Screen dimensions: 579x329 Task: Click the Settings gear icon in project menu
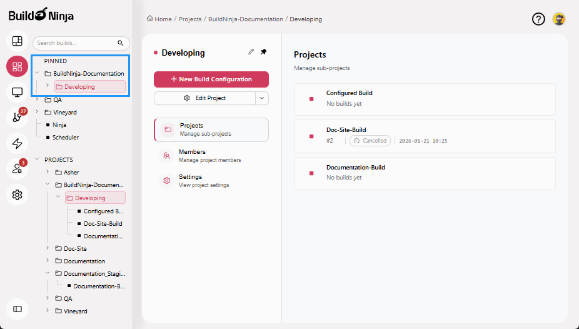[x=166, y=181]
